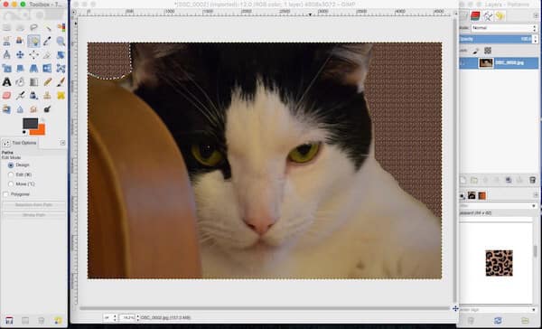Select the Blend gradient tool
The image size is (542, 329).
33,82
